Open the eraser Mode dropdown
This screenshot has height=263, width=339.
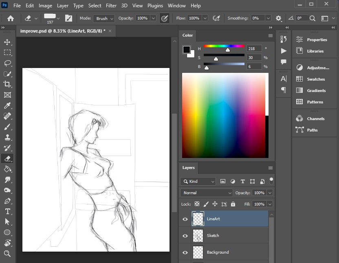tap(104, 18)
